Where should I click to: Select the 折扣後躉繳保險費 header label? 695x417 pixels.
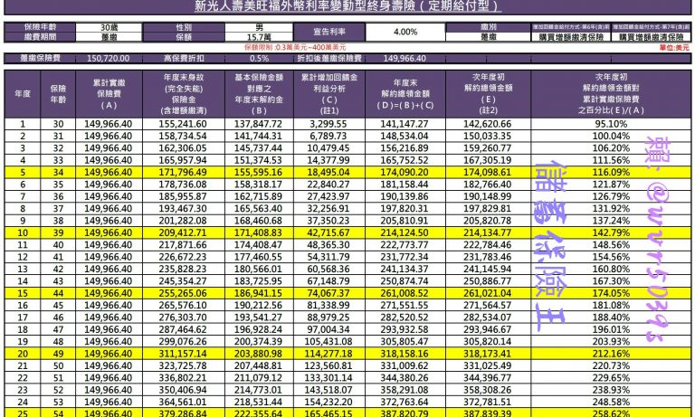pyautogui.click(x=329, y=59)
